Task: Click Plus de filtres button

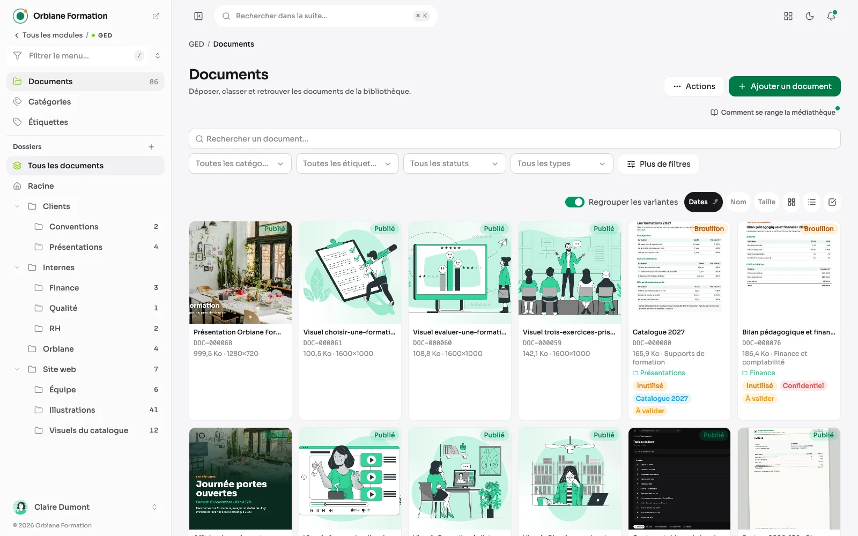Action: click(x=659, y=164)
